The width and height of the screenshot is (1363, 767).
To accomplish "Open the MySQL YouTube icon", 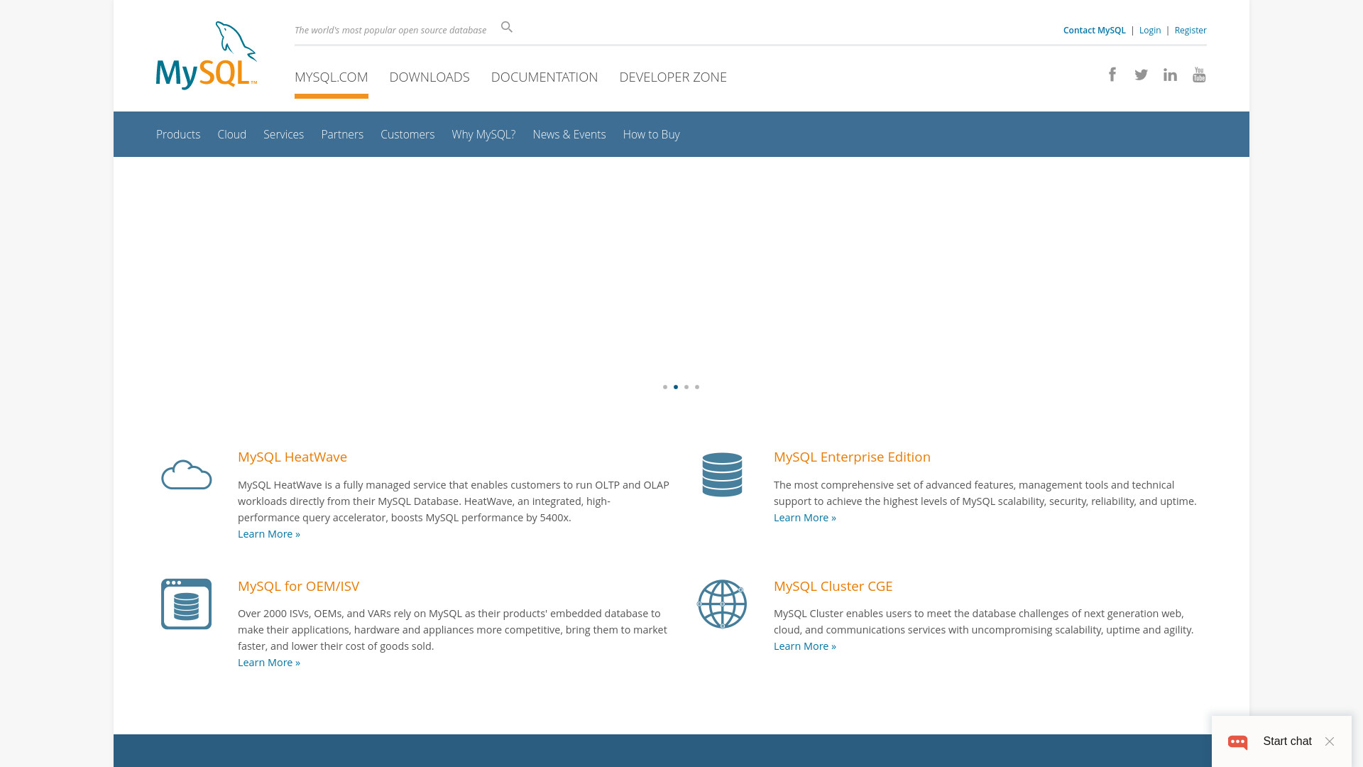I will click(1199, 75).
